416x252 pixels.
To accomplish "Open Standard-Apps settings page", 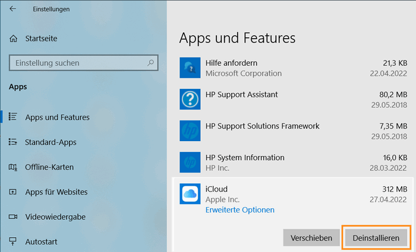I will [x=51, y=142].
